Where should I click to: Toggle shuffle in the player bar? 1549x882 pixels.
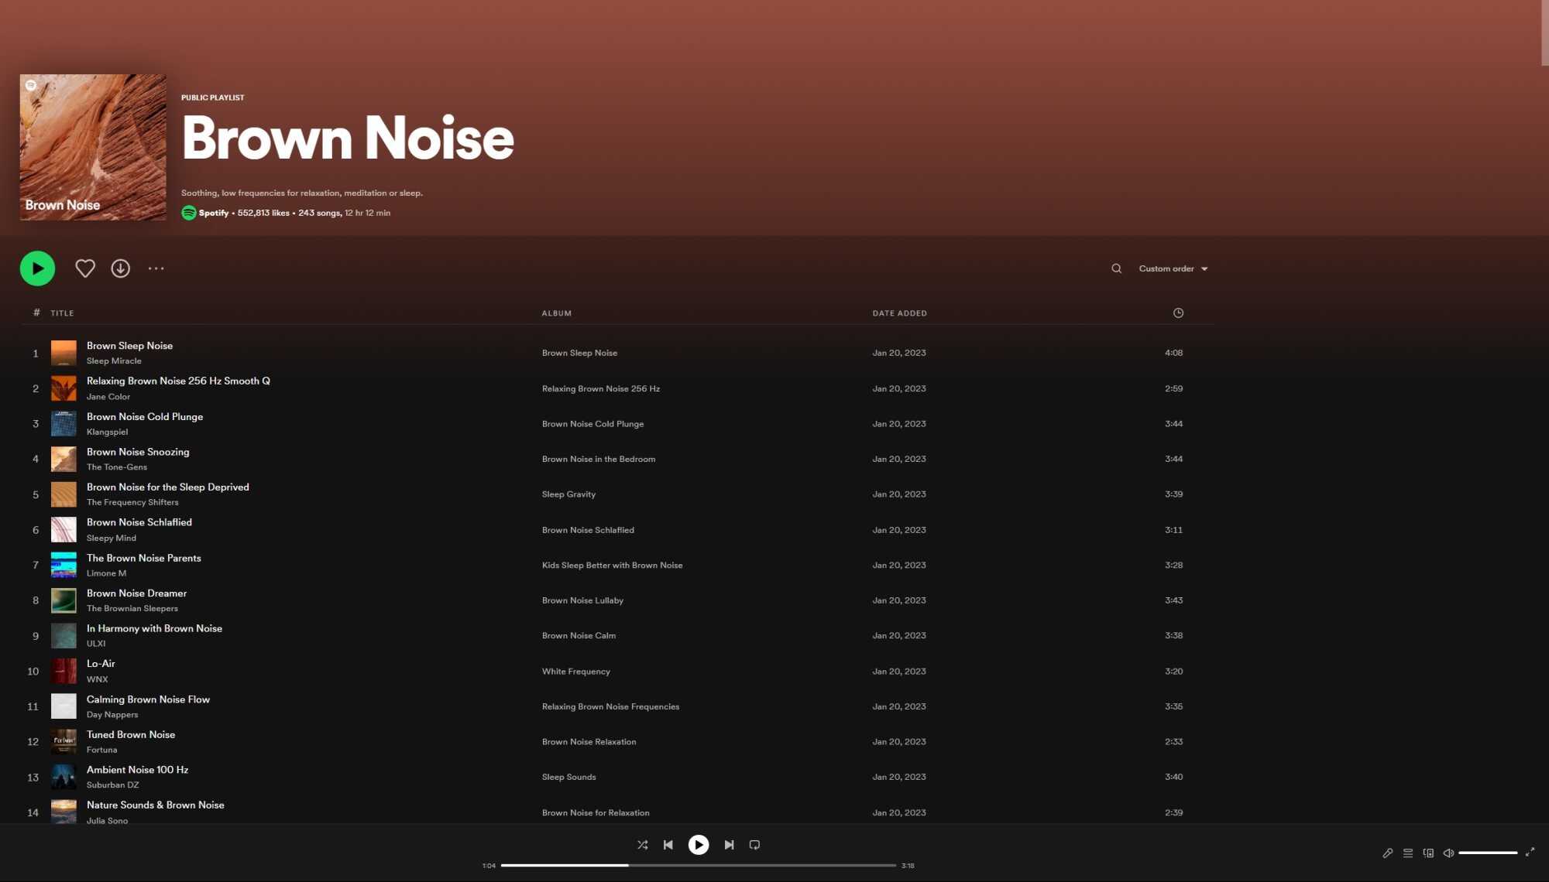pos(642,845)
